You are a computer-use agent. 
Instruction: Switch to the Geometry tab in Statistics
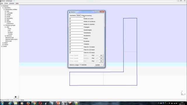(x=73, y=15)
